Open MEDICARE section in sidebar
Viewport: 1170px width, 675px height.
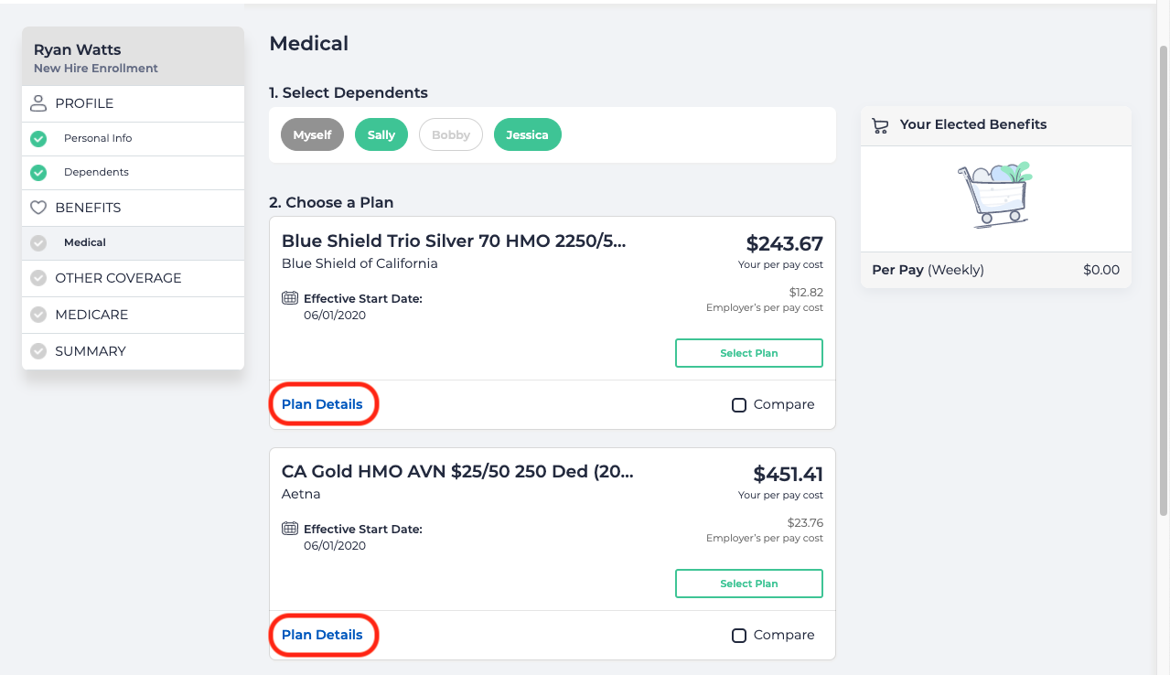(91, 315)
